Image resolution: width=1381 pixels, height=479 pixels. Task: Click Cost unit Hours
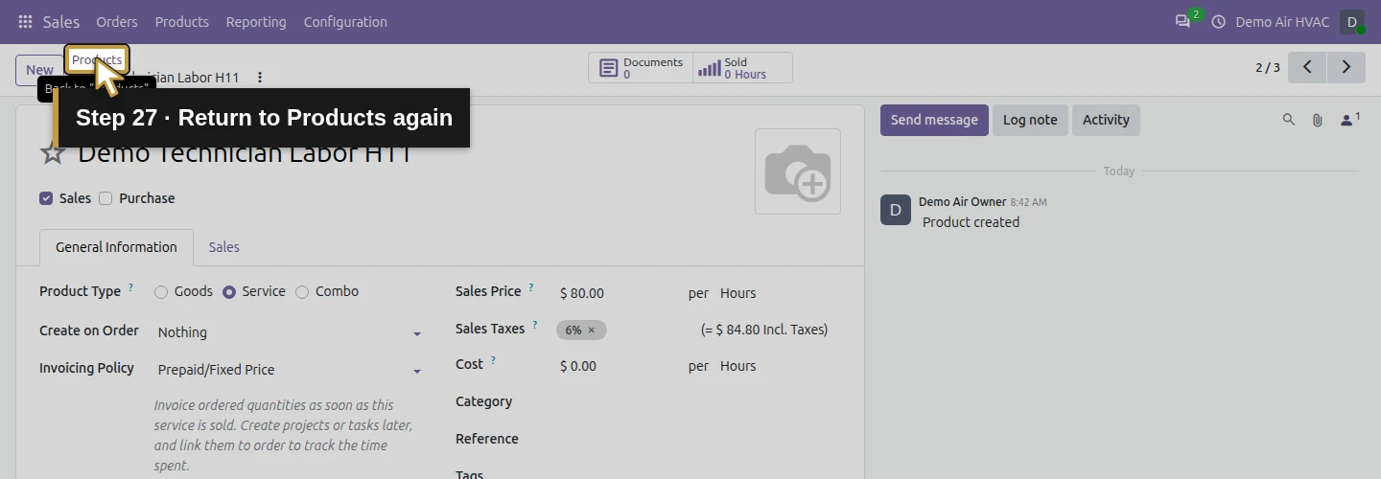point(737,366)
